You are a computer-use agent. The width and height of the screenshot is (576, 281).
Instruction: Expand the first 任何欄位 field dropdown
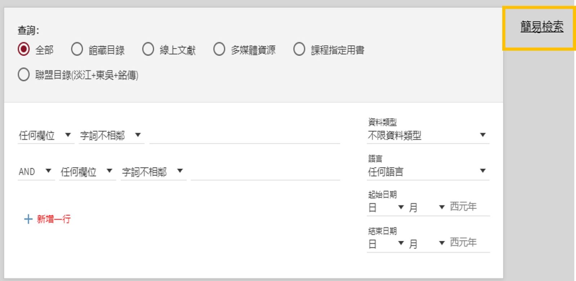pos(45,135)
